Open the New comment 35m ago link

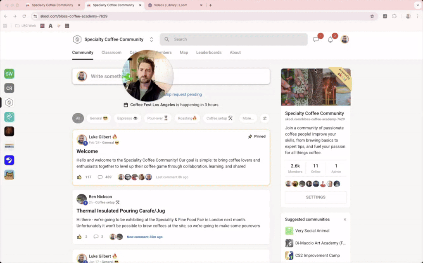pos(145,237)
